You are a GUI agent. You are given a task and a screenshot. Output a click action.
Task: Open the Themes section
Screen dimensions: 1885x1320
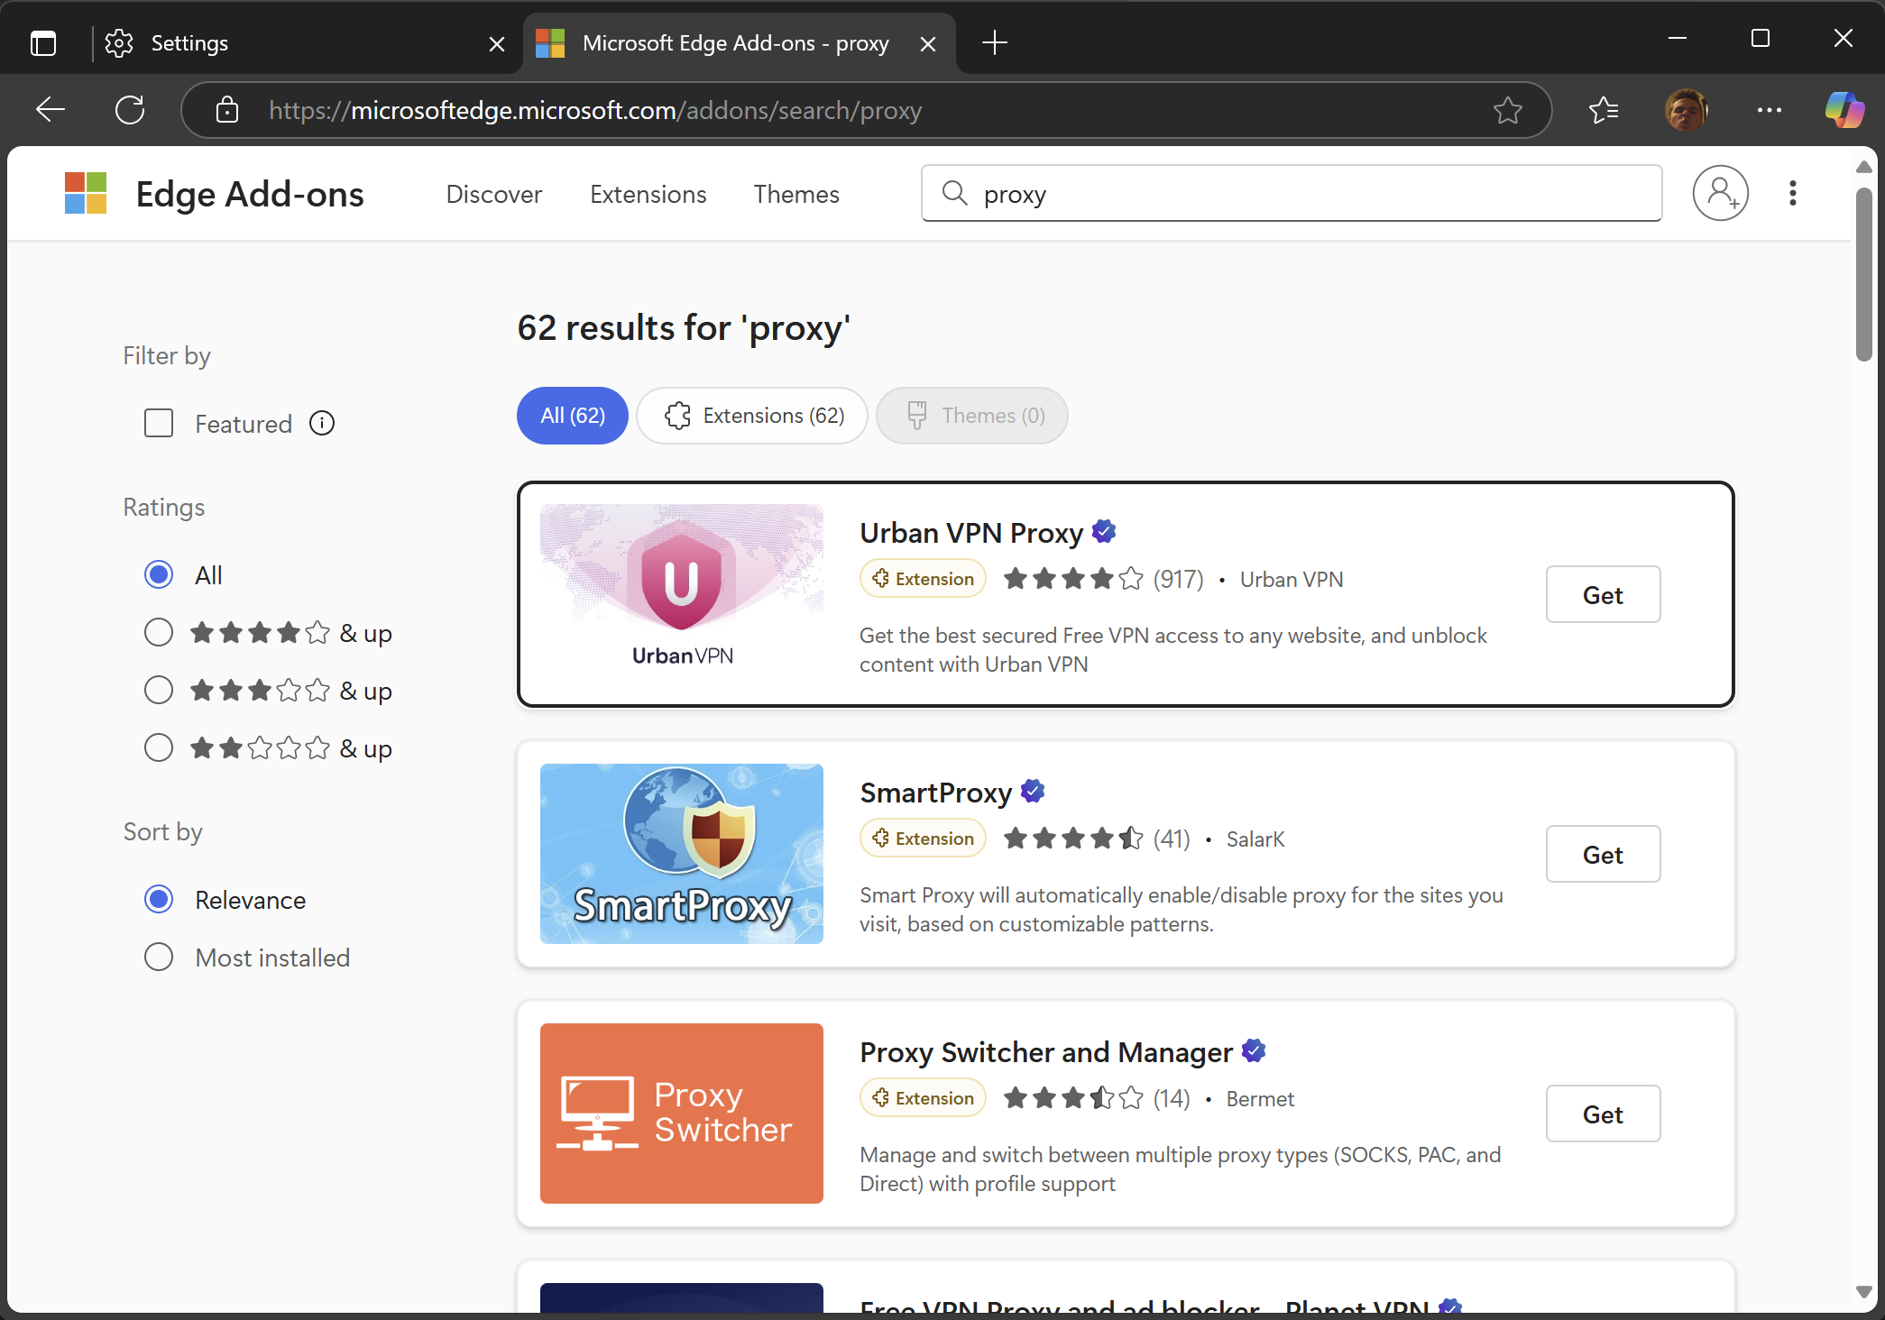click(796, 194)
